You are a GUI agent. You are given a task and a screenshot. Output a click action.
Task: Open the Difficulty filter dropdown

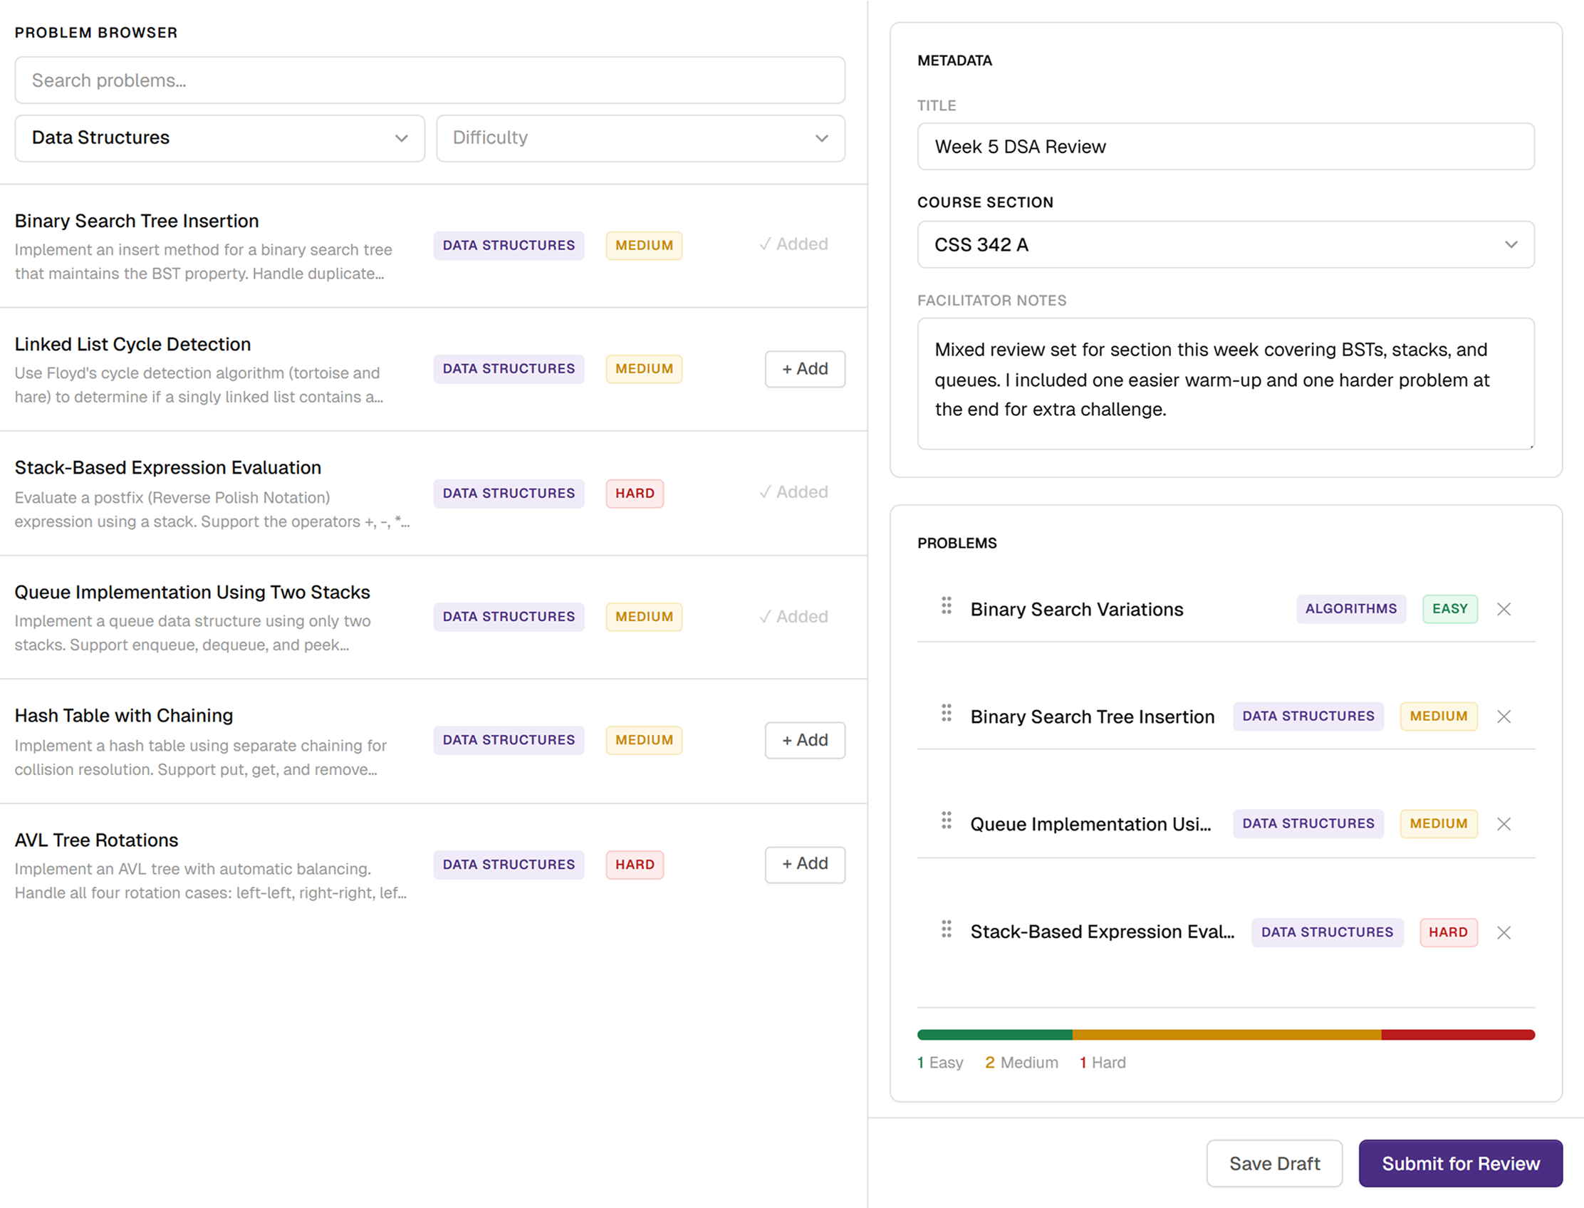[640, 138]
